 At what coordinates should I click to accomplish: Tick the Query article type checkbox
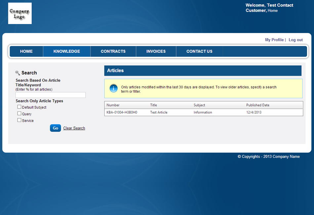coord(19,113)
